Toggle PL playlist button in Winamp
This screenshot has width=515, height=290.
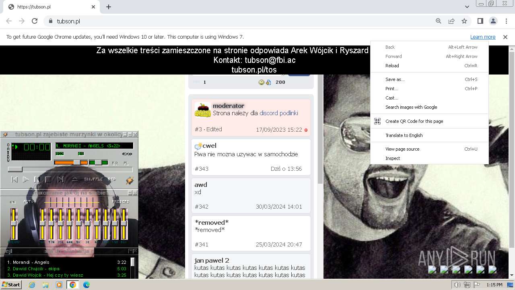pos(126,163)
